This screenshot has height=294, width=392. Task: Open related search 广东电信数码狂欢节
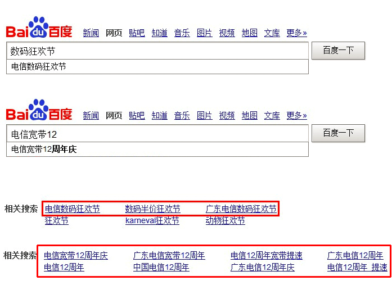(x=241, y=209)
